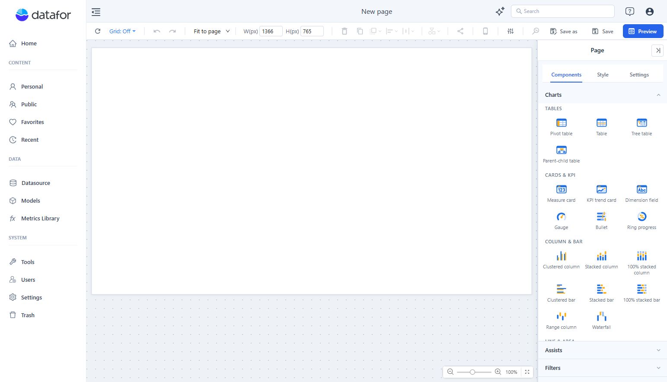Insert a Table chart
Image resolution: width=667 pixels, height=382 pixels.
tap(601, 127)
